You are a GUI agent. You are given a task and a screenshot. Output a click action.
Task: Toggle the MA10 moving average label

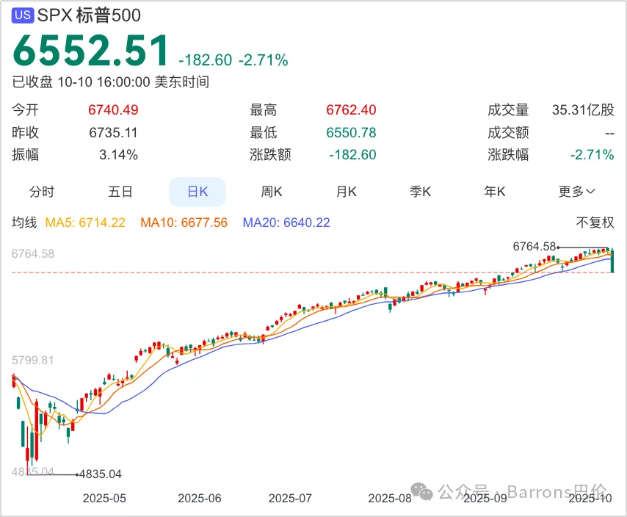click(184, 223)
